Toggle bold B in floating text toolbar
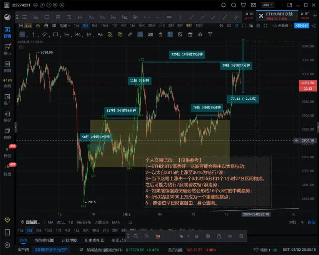The height and width of the screenshot is (255, 319). pos(197,236)
